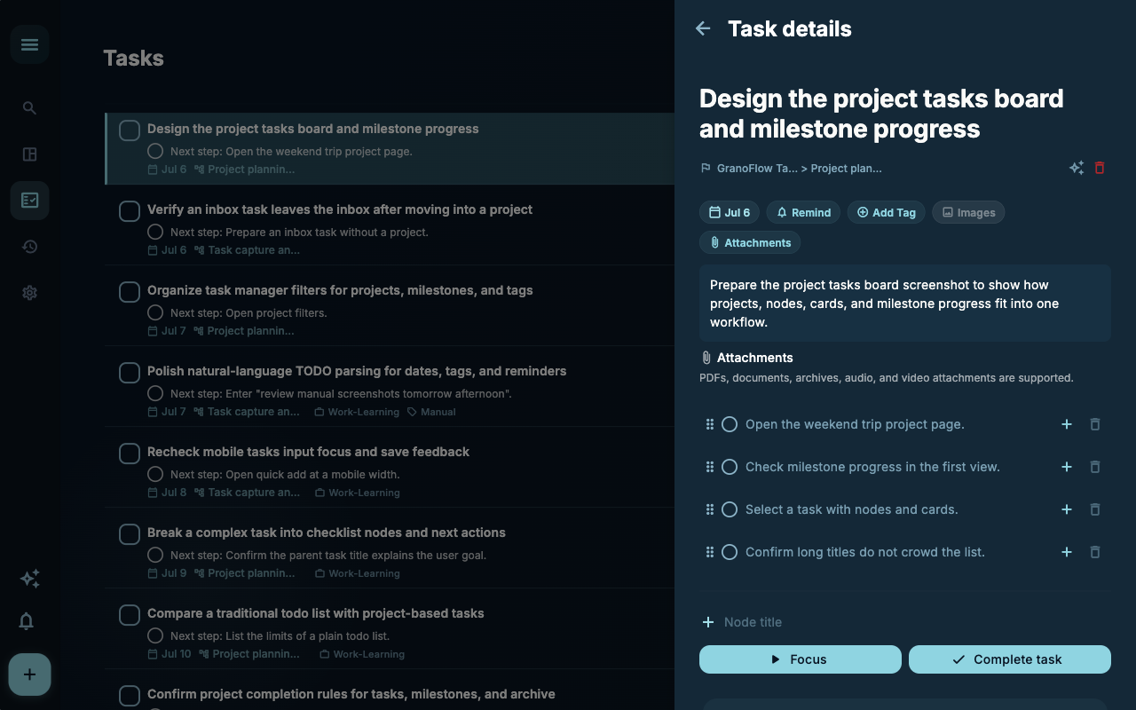Click the Add Tag chip
Viewport: 1136px width, 710px height.
[x=887, y=212]
